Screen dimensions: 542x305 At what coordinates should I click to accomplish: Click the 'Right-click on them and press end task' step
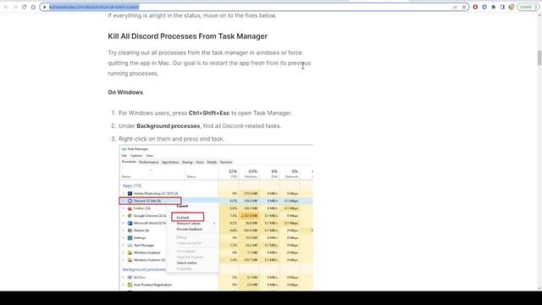tap(171, 139)
